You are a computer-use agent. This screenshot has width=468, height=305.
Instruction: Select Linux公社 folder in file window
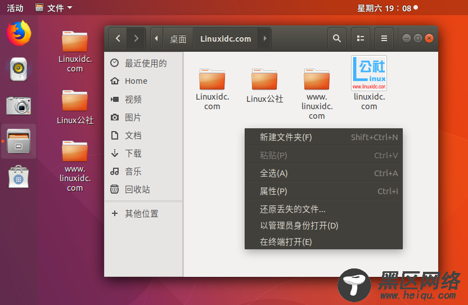point(264,86)
